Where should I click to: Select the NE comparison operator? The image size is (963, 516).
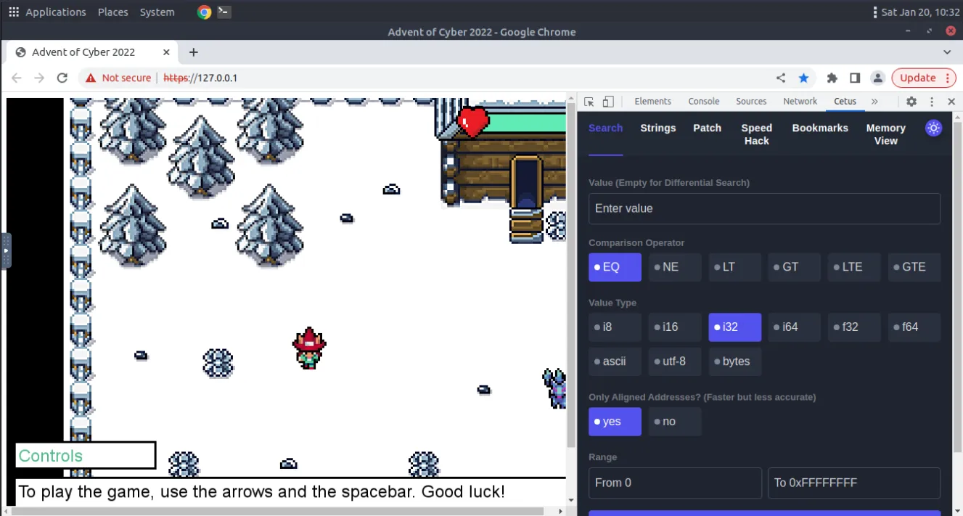tap(675, 267)
